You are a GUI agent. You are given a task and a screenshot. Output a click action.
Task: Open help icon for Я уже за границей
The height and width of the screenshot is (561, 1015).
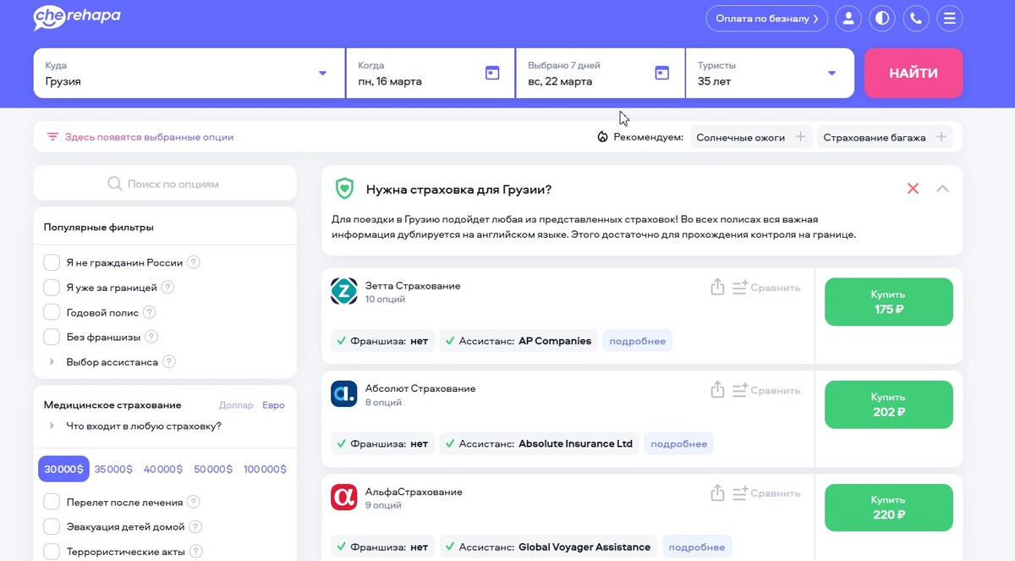167,287
